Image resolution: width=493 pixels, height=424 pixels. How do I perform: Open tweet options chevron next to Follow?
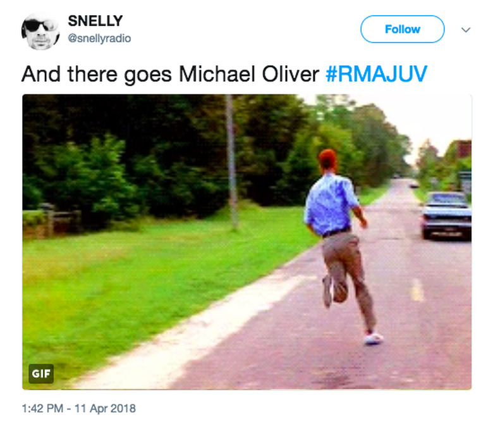pyautogui.click(x=466, y=30)
